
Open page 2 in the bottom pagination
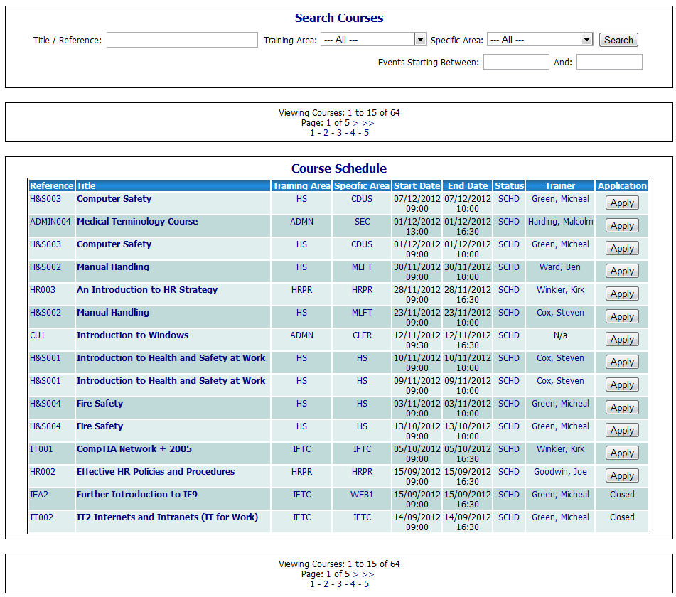pos(326,584)
